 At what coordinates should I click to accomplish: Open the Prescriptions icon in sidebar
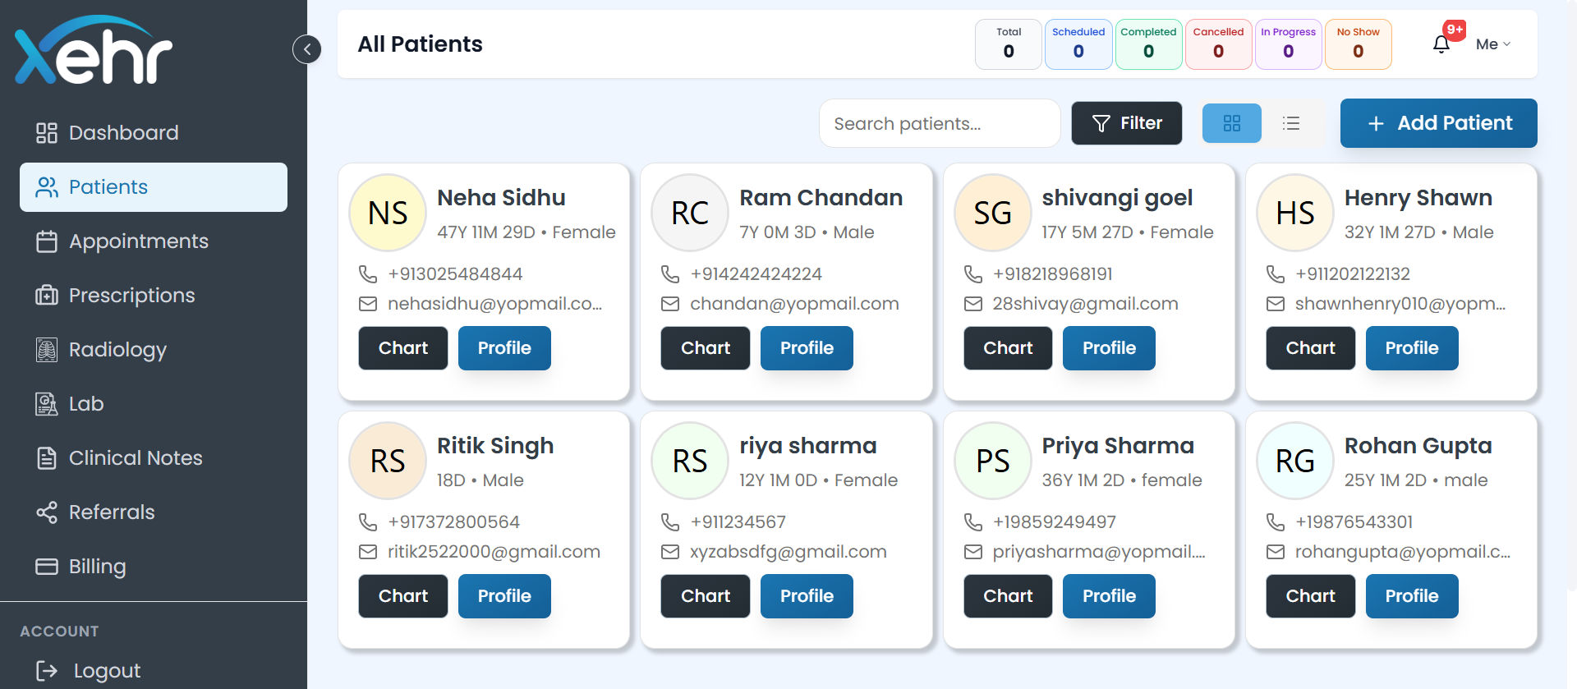coord(47,296)
